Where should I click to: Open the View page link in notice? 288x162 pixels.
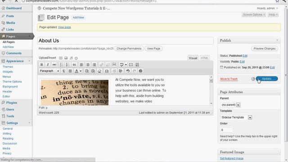[64, 27]
